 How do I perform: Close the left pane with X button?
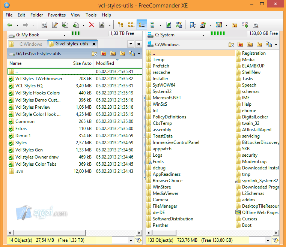coord(138,44)
